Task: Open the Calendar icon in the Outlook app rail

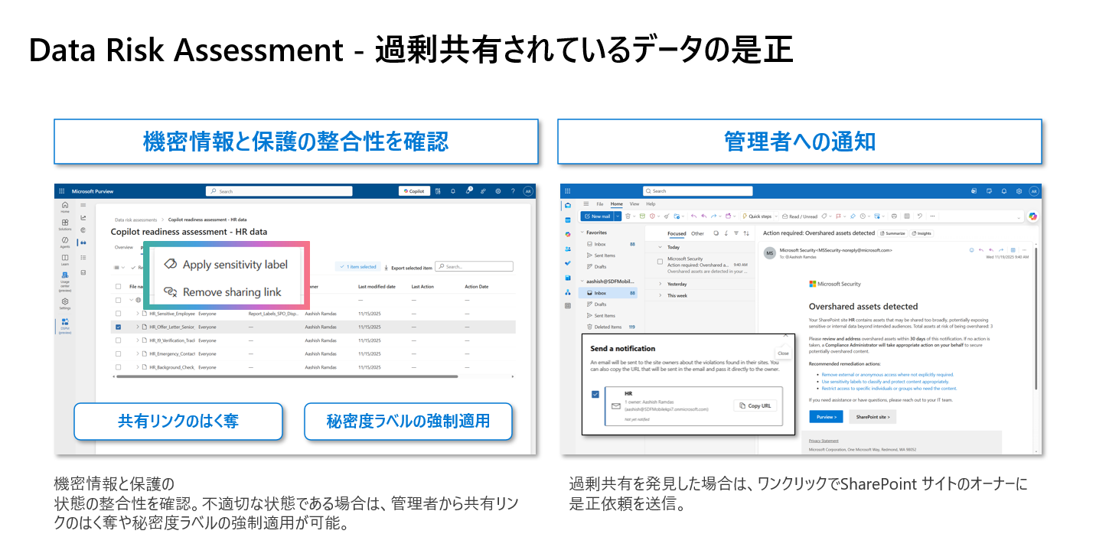Action: pos(567,220)
